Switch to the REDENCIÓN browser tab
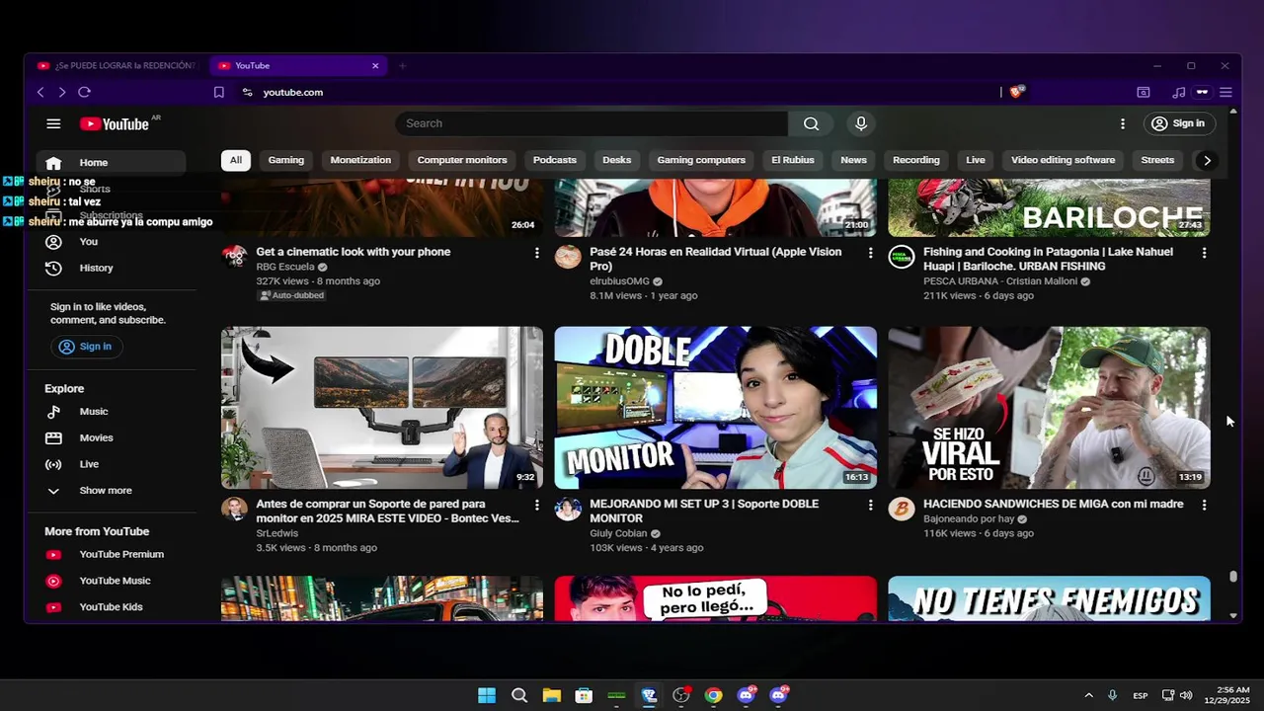 click(117, 65)
